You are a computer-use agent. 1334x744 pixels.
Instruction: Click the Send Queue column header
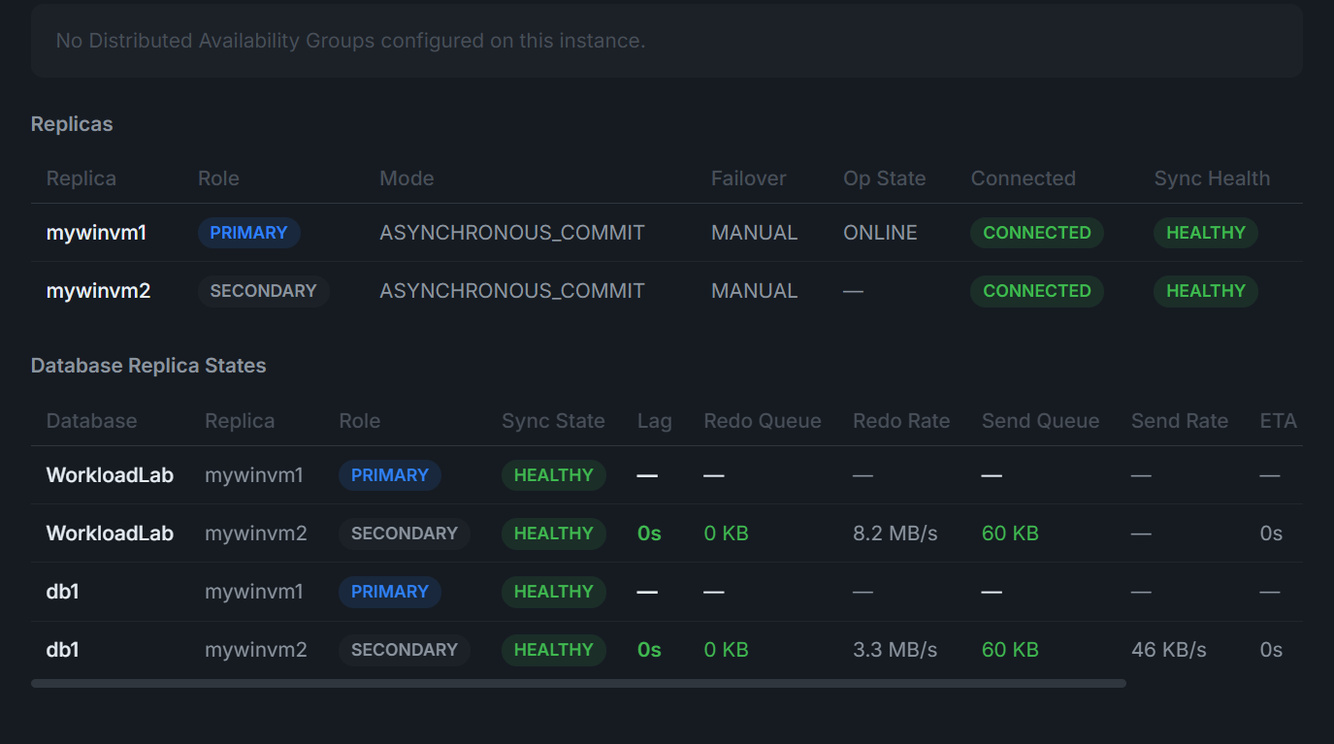[1041, 421]
